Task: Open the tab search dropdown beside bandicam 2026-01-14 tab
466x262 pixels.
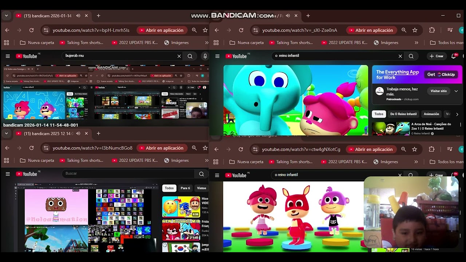Action: pos(6,16)
